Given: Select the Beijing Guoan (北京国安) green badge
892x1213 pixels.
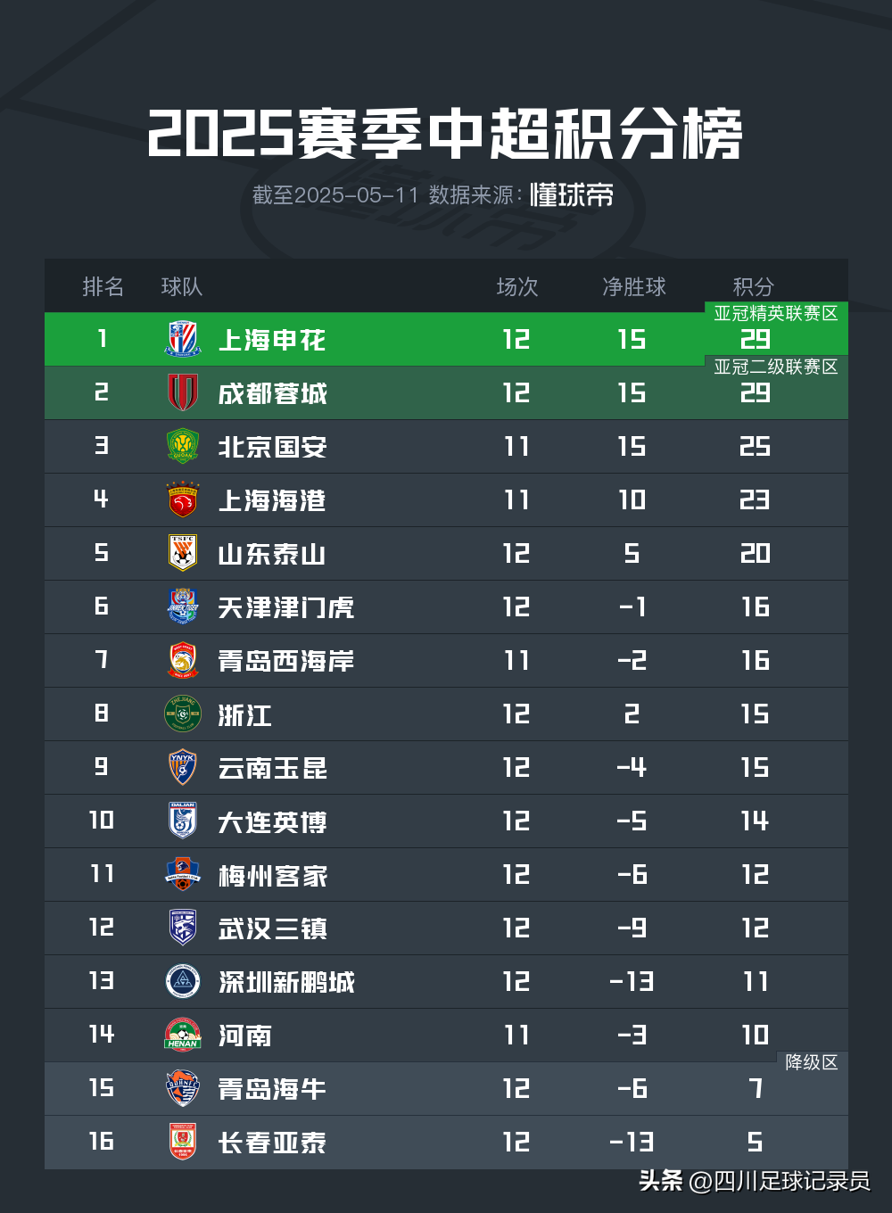Looking at the screenshot, I should [x=183, y=446].
